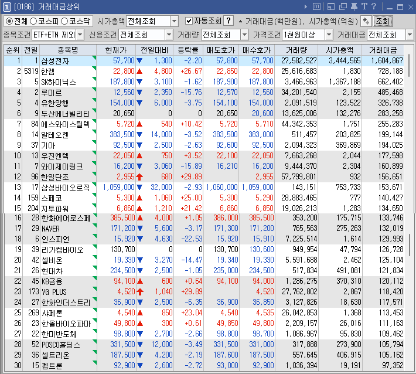416x374 pixels.
Task: Open the 시가총액 dropdown
Action: [x=174, y=21]
